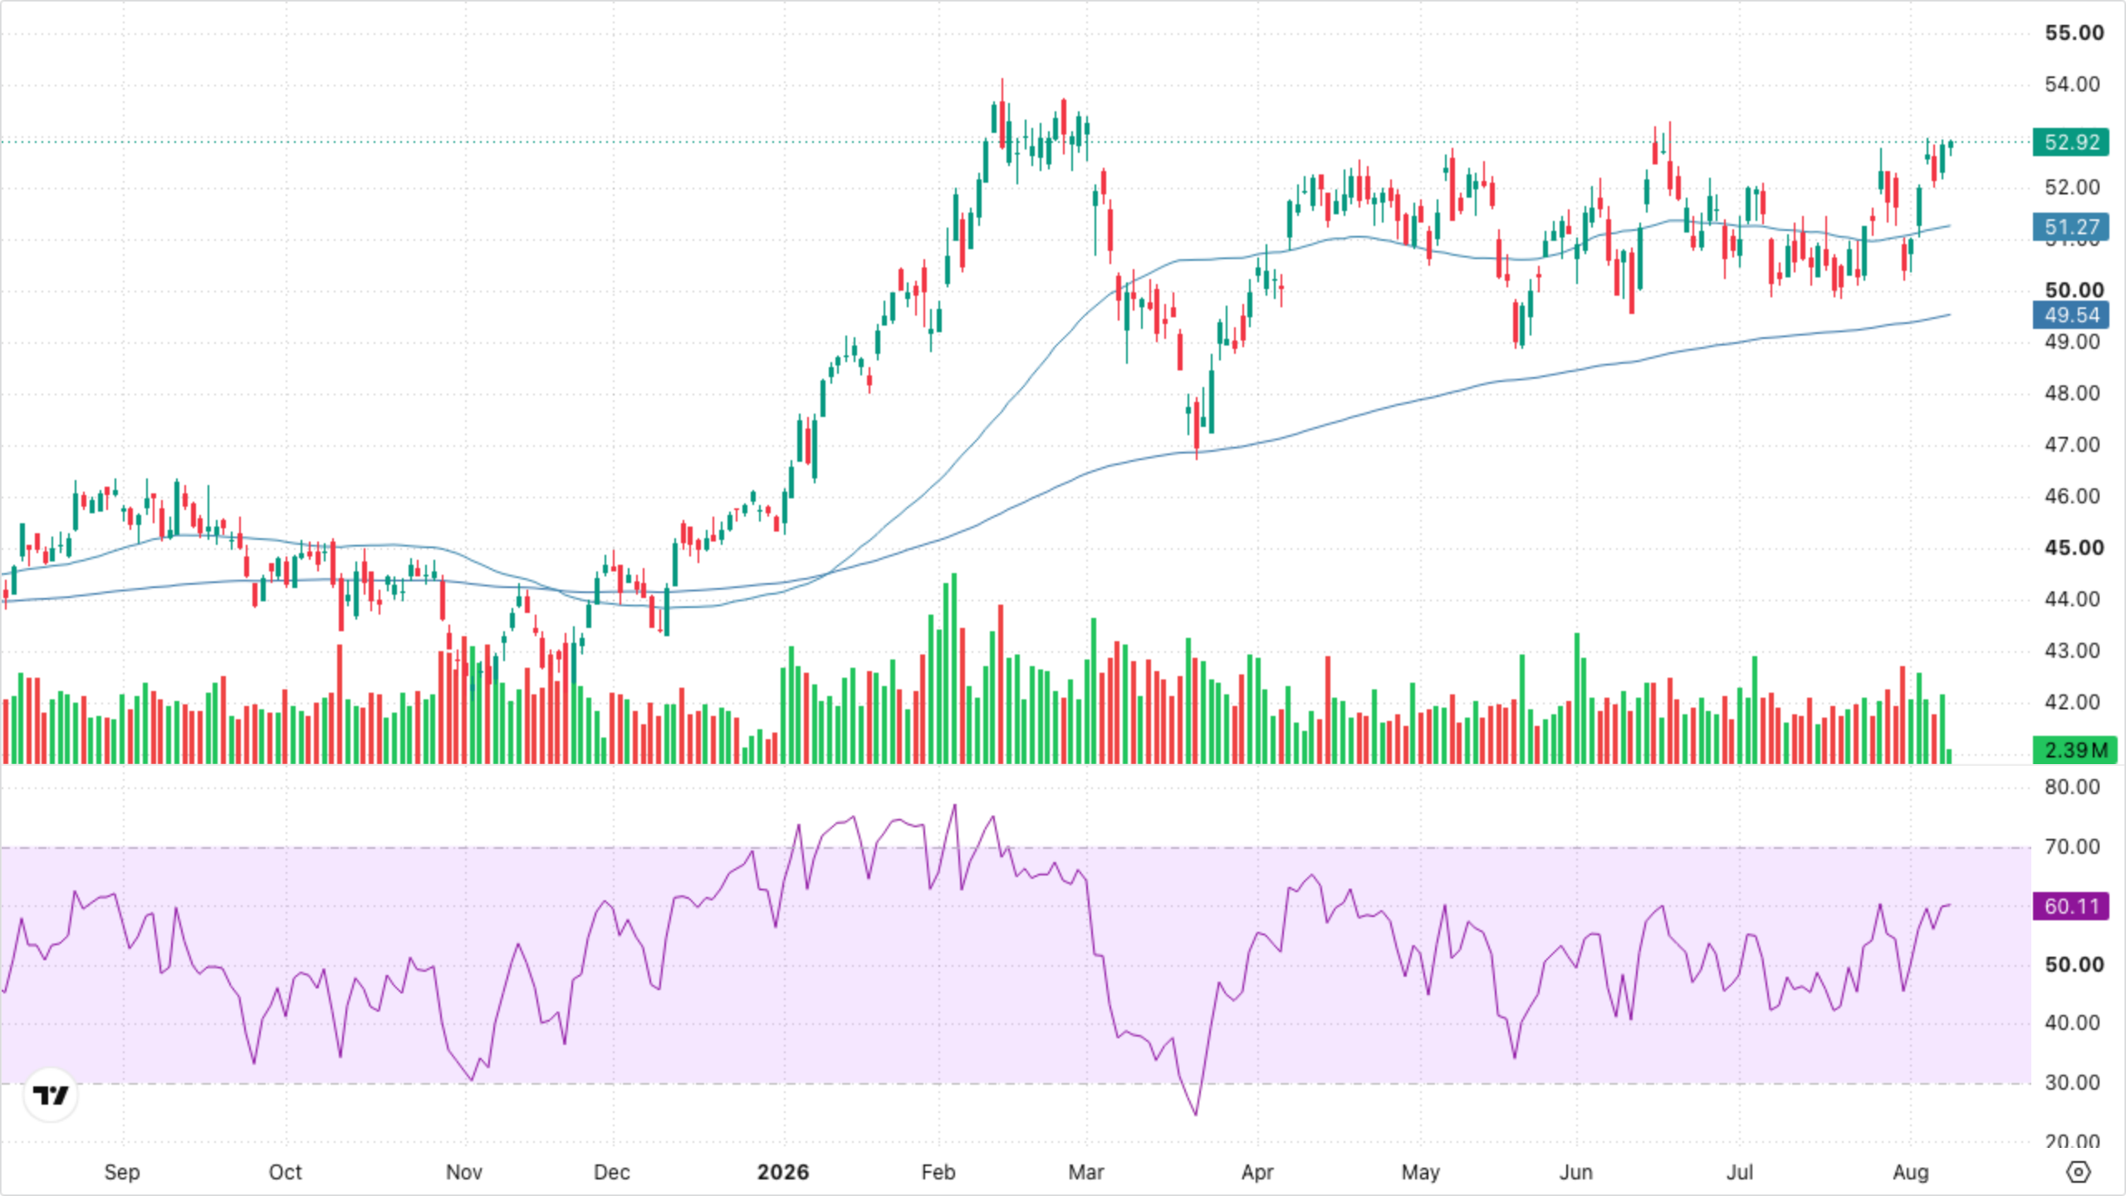Select the Dec label on time axis

click(612, 1172)
